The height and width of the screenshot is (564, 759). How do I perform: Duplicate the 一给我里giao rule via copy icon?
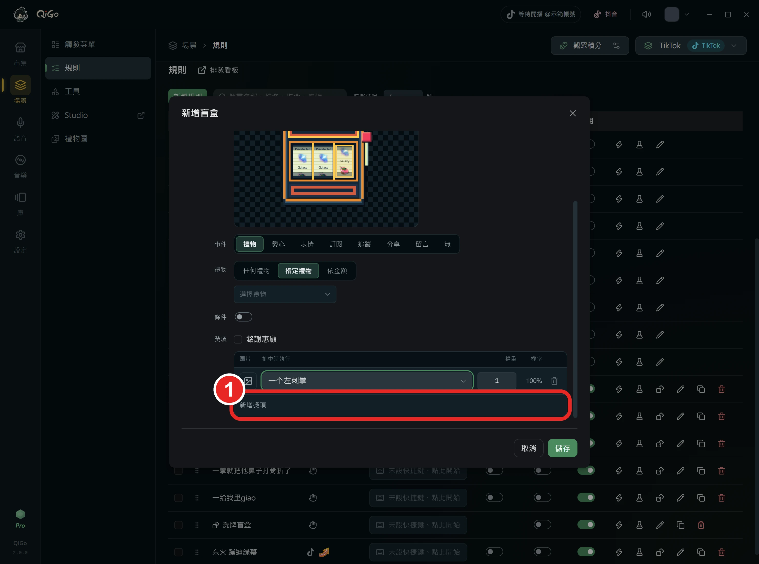701,498
